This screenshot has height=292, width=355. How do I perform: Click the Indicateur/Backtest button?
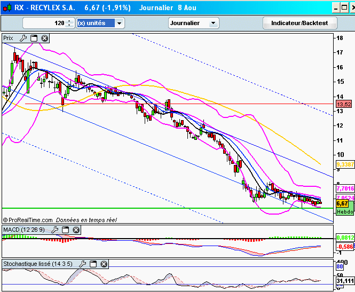(x=299, y=23)
